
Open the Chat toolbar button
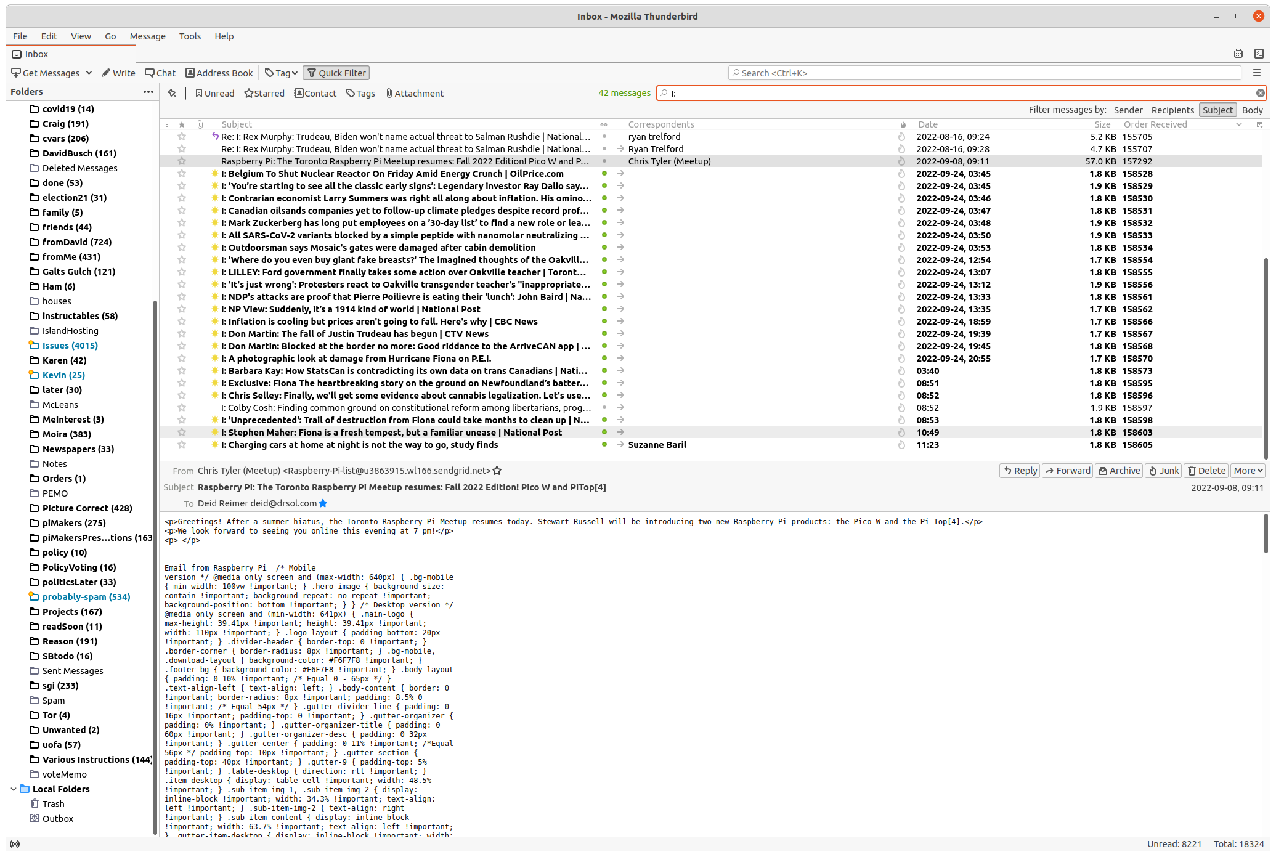click(x=160, y=73)
